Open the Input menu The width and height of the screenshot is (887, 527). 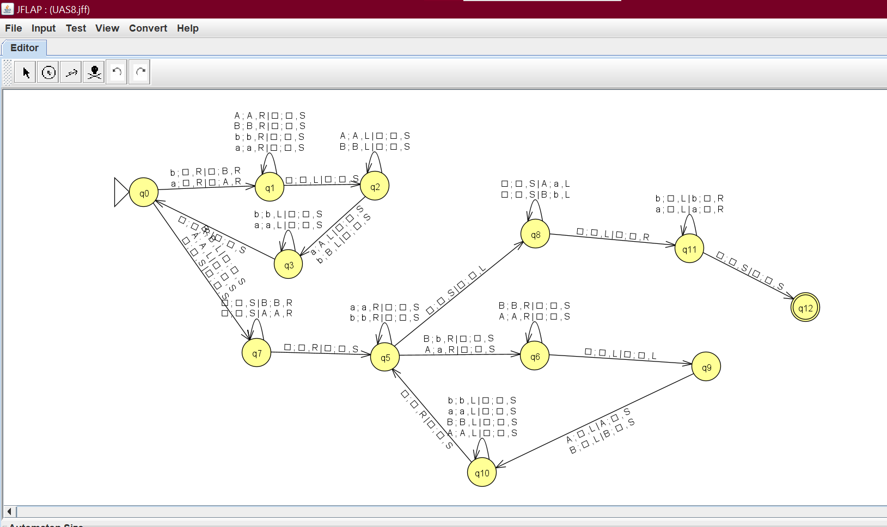click(44, 28)
